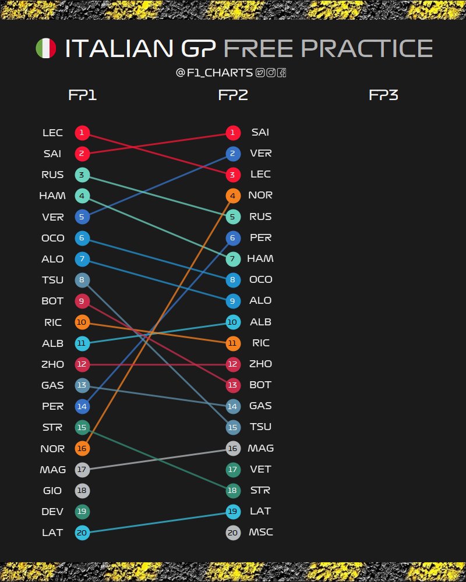Click the ITALIAN GP FREE PRACTICE title
Screen dimensions: 466x582
(x=249, y=49)
